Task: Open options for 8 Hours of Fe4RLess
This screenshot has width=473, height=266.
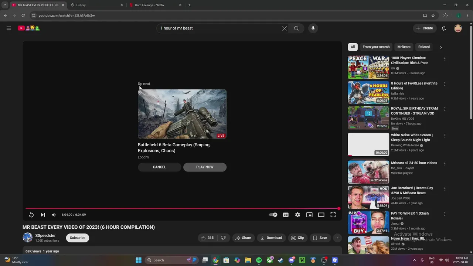Action: (445, 84)
